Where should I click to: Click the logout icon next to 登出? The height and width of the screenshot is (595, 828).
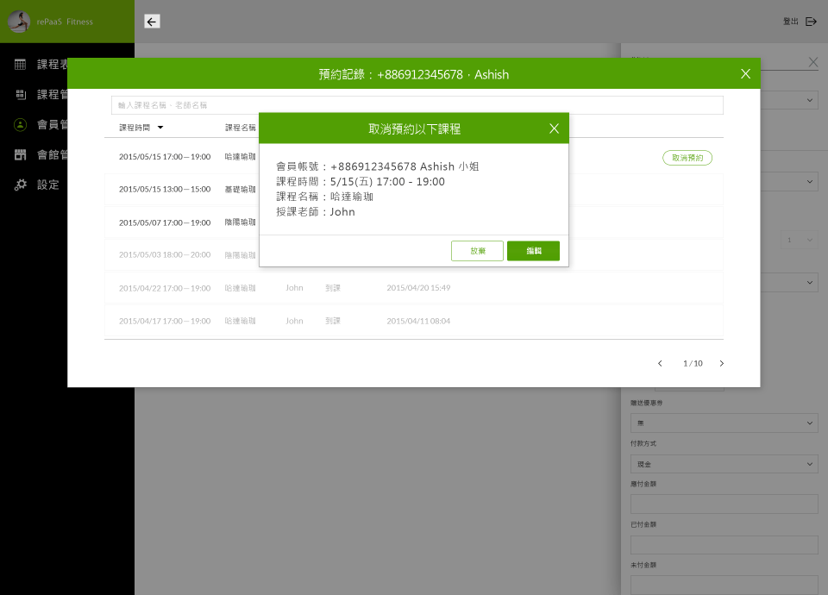pyautogui.click(x=811, y=22)
